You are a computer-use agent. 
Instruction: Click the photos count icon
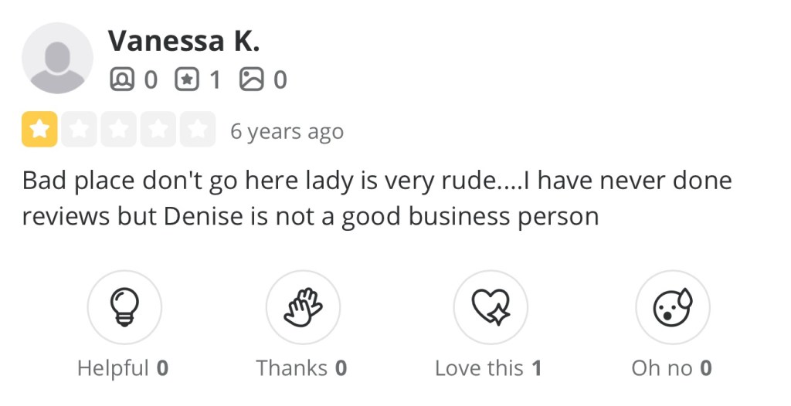click(251, 80)
